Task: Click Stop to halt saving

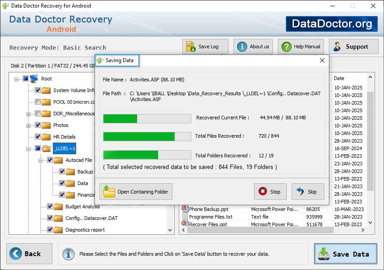Action: click(270, 192)
